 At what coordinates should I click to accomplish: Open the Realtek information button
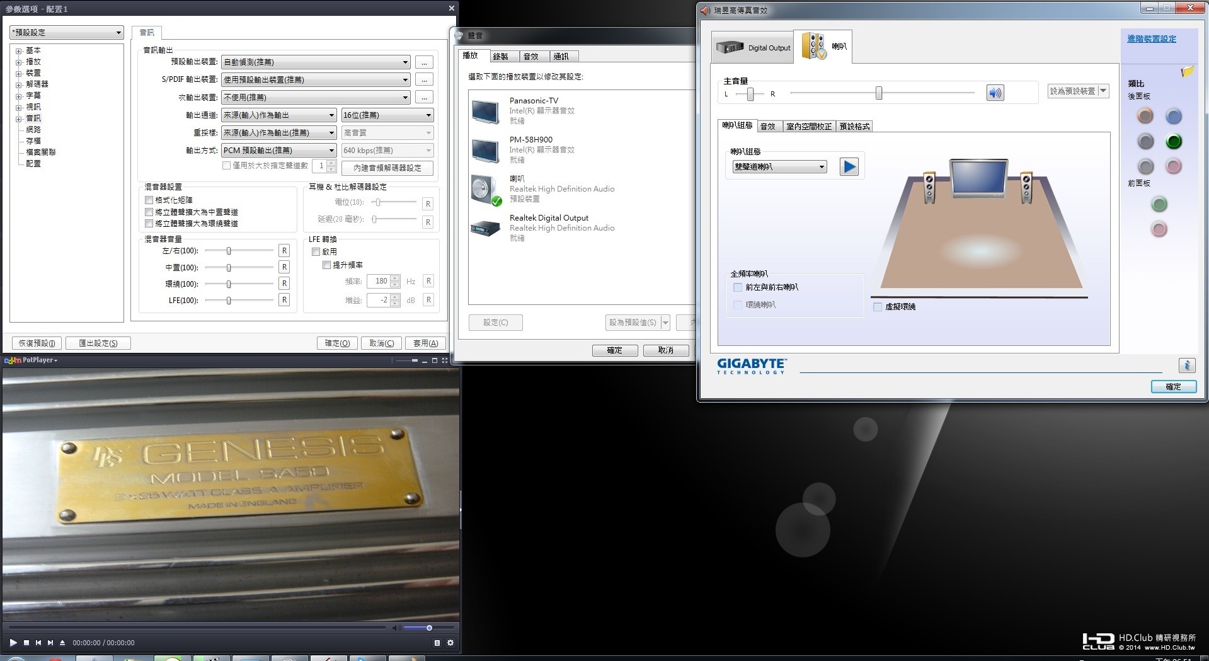click(1187, 365)
